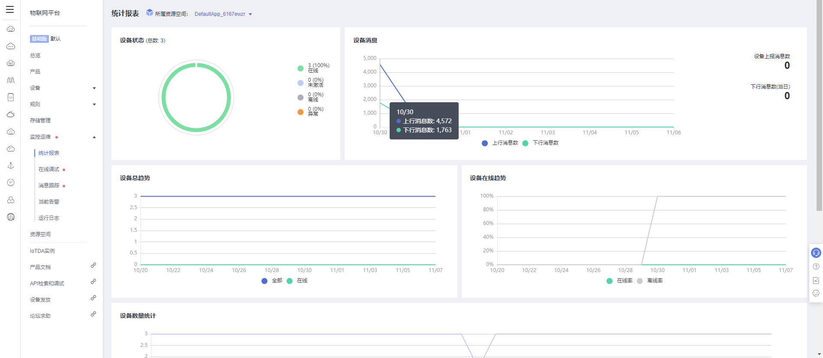Click the blue cube resource space icon
The image size is (823, 358).
point(150,13)
